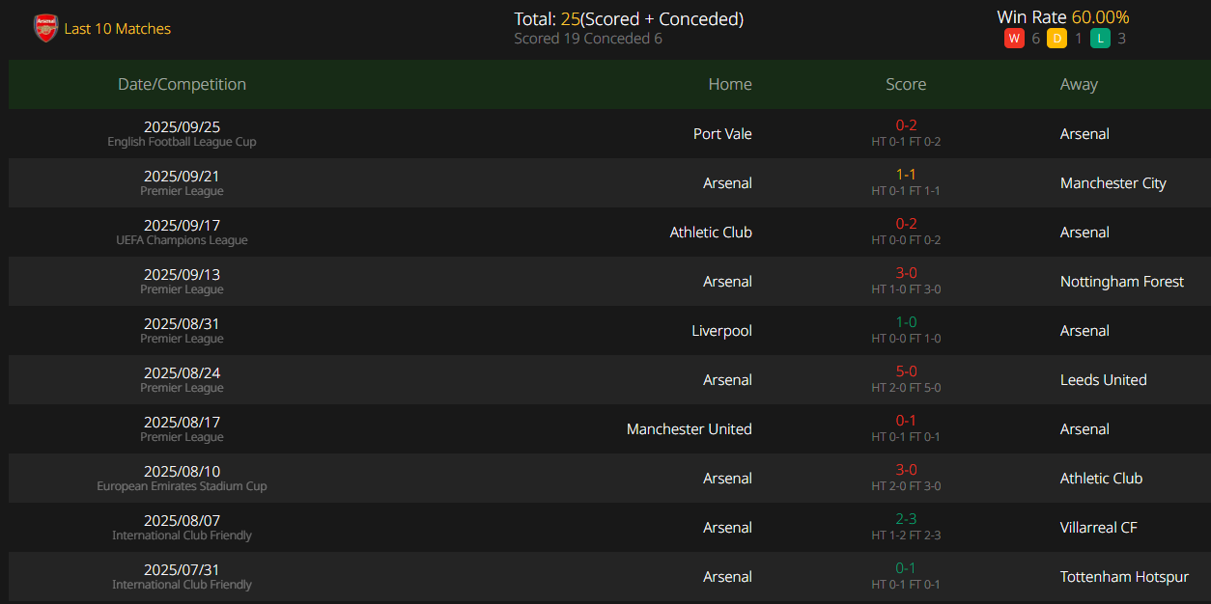Click the 2-3 score versus Villarreal CF
Image resolution: width=1211 pixels, height=604 pixels.
(x=906, y=519)
